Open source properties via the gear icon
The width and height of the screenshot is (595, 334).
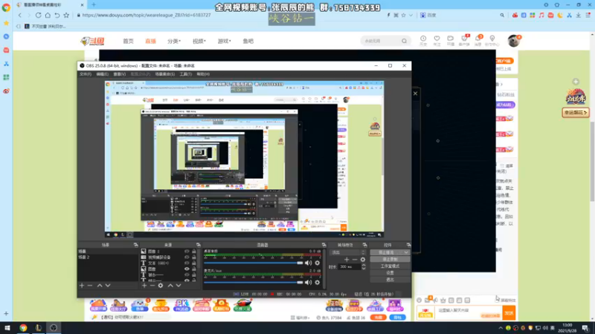161,285
